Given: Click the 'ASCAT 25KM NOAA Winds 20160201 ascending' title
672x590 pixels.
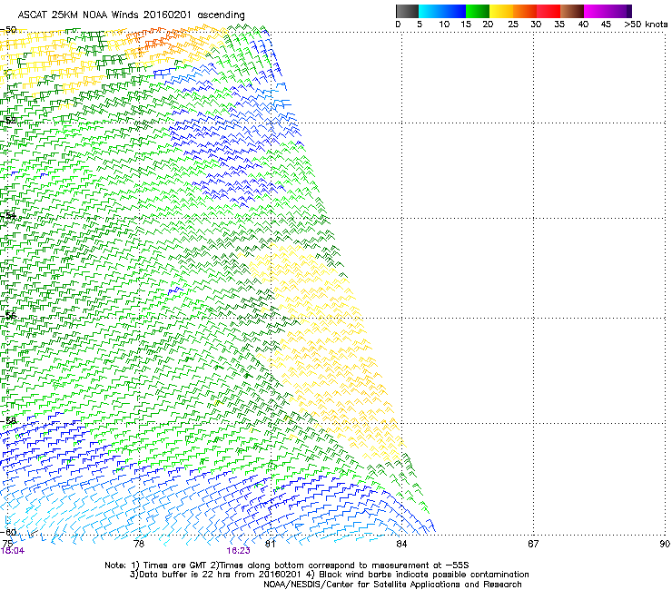Looking at the screenshot, I should click(131, 15).
